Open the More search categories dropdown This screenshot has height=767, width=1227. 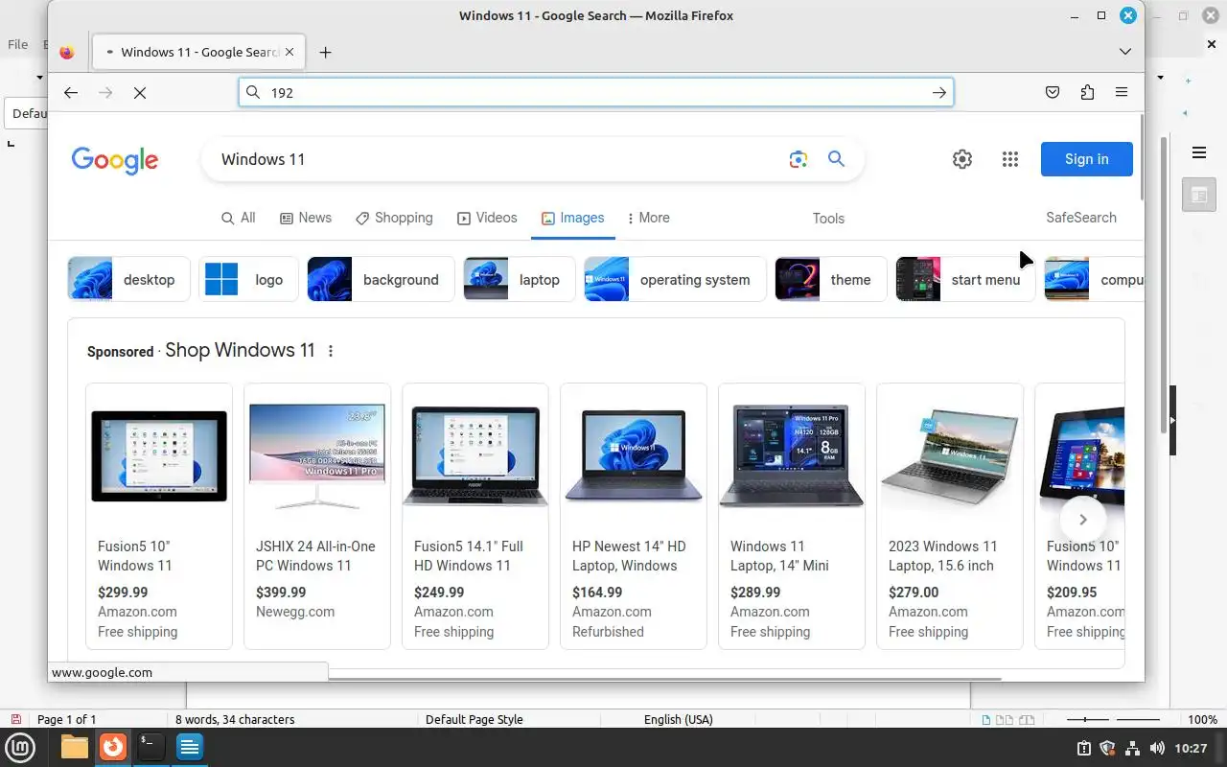click(648, 218)
